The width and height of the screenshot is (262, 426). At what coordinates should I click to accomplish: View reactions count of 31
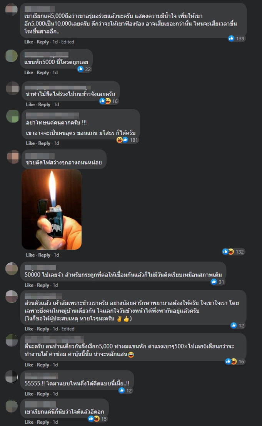218,282
